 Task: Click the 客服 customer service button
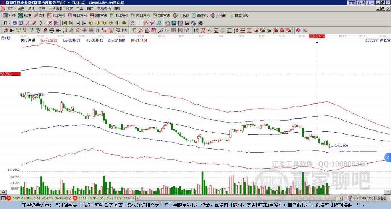tap(352, 3)
